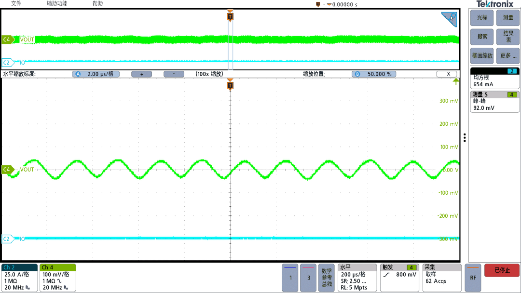This screenshot has width=521, height=293.
Task: Click the -100 mV scale label
Action: (x=448, y=193)
